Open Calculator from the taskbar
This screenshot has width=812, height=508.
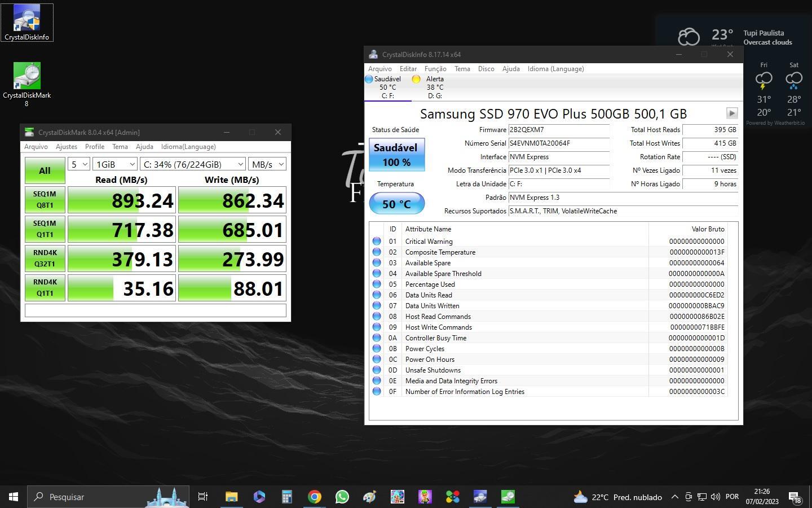point(286,497)
